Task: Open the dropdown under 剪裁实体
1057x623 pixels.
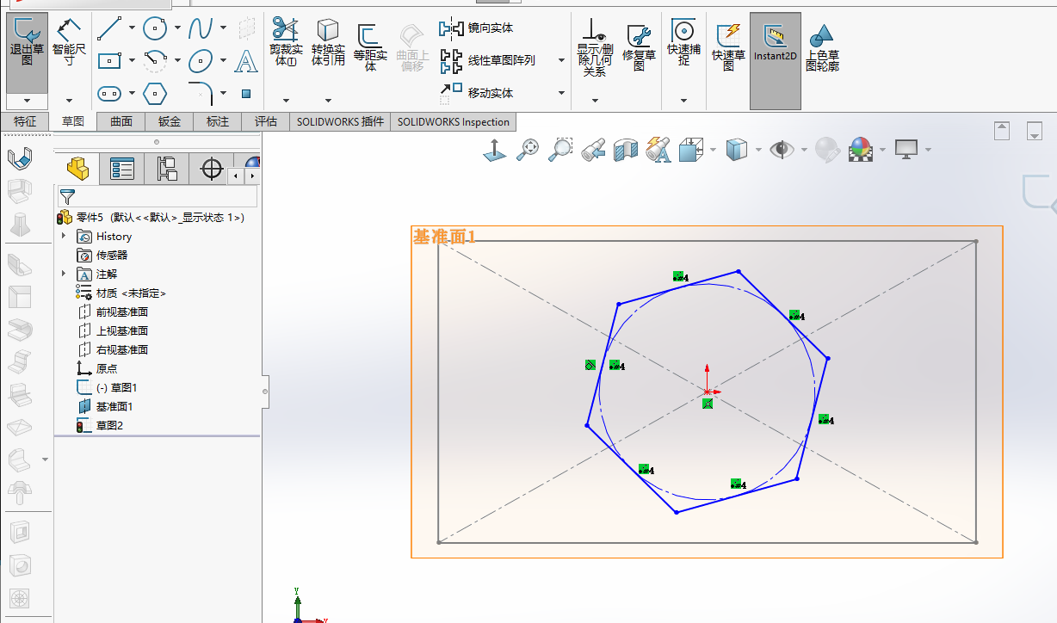Action: (x=286, y=101)
